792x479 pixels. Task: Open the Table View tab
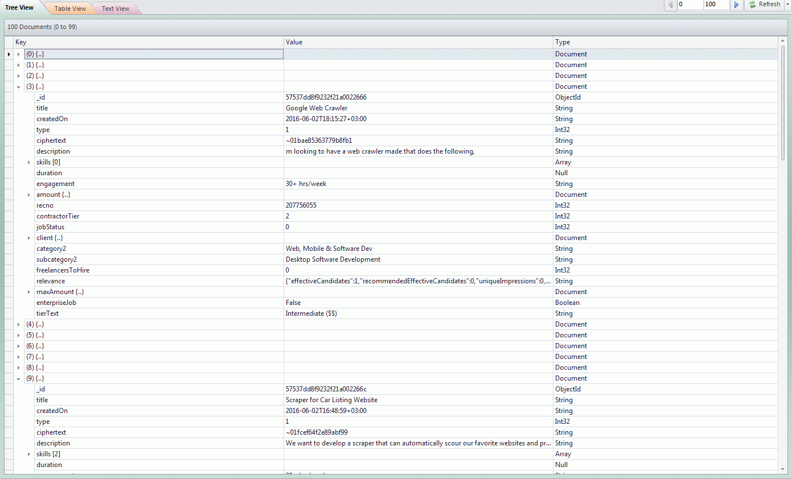click(70, 9)
